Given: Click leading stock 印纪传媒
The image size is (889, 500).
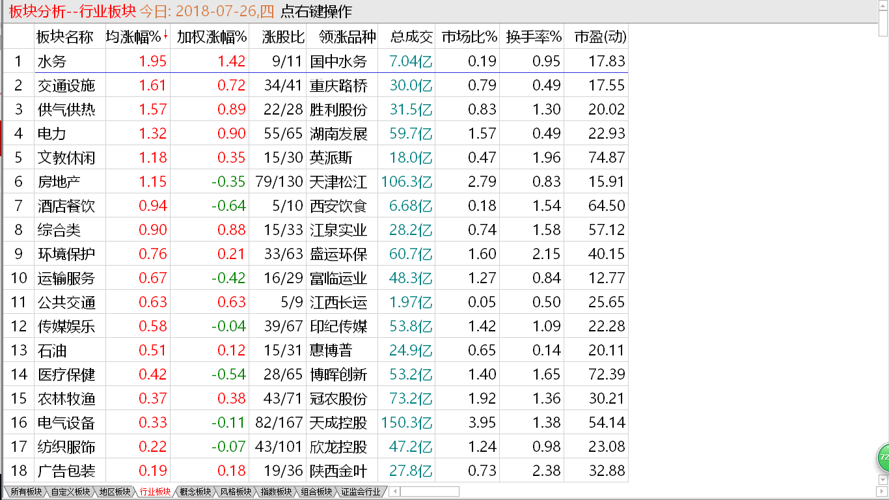Looking at the screenshot, I should (338, 326).
